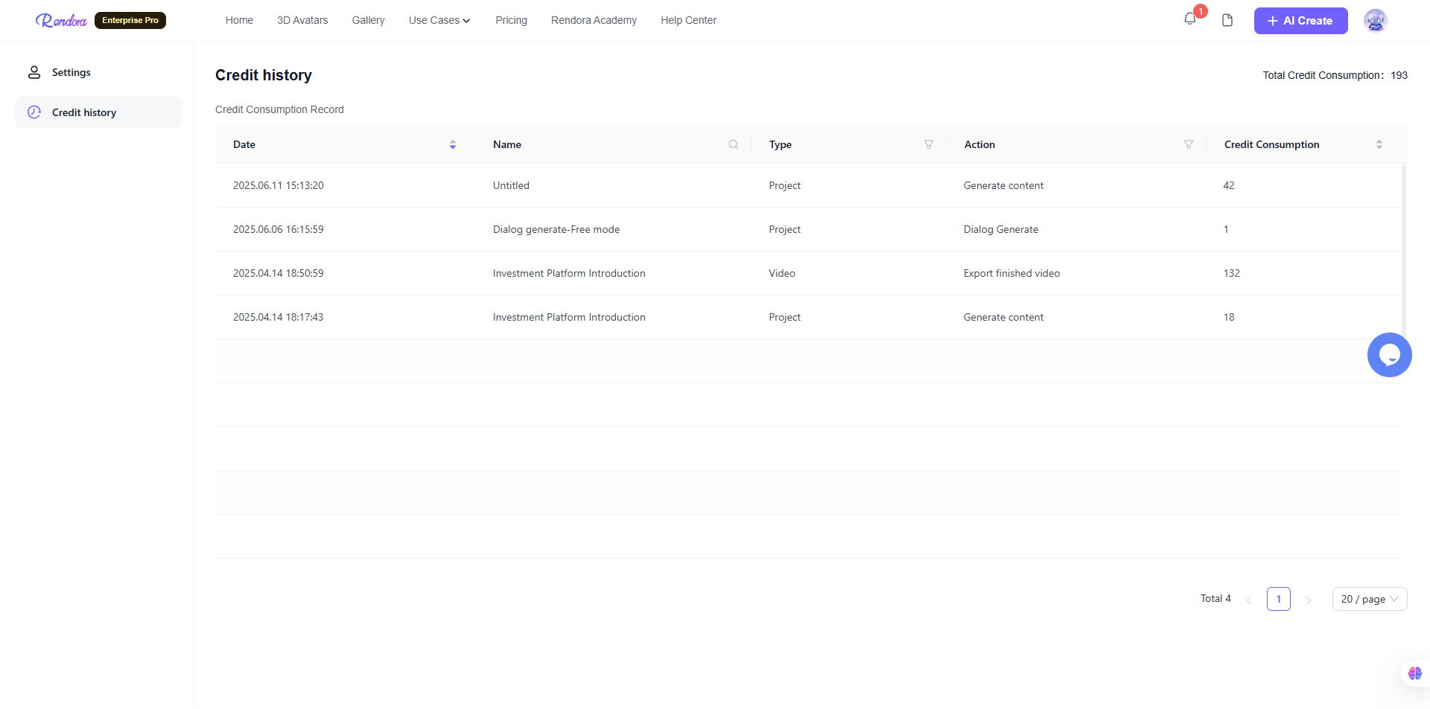
Task: Click the 42 credit value
Action: point(1229,185)
